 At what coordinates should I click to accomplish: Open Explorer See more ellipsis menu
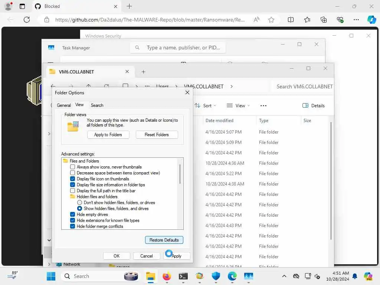coord(263,106)
